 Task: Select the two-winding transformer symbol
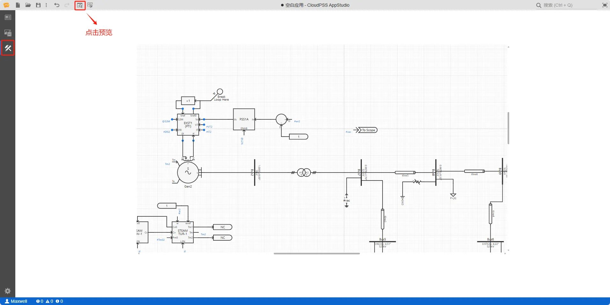coord(304,173)
